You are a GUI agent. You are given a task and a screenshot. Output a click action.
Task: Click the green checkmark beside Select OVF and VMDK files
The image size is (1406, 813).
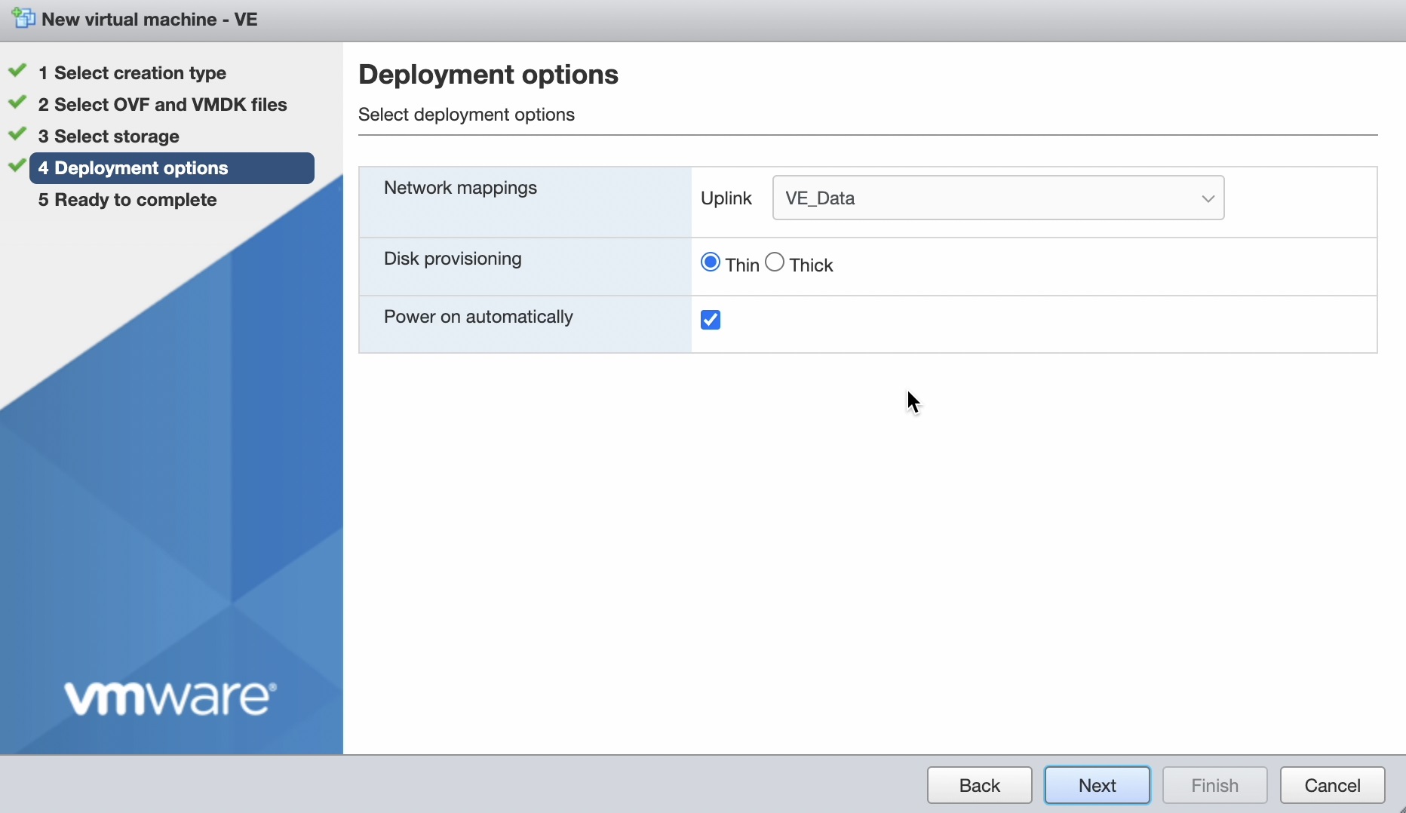click(17, 103)
